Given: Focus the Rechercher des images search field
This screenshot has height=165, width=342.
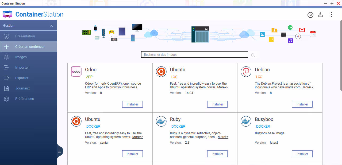Looking at the screenshot, I should tap(194, 54).
